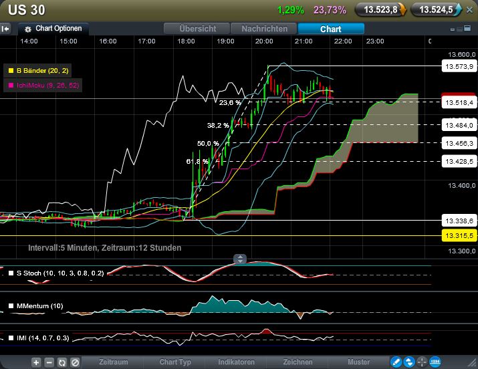Click the blue up-down arrows icon

tap(408, 362)
